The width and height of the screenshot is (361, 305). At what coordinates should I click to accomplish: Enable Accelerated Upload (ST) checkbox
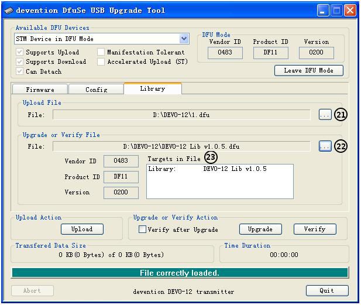(x=101, y=61)
